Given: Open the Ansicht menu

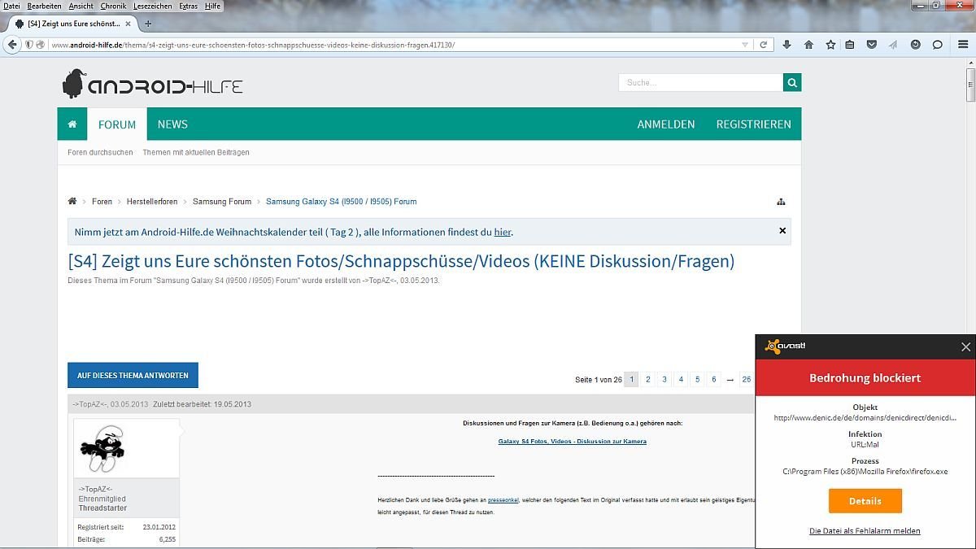Looking at the screenshot, I should [81, 6].
